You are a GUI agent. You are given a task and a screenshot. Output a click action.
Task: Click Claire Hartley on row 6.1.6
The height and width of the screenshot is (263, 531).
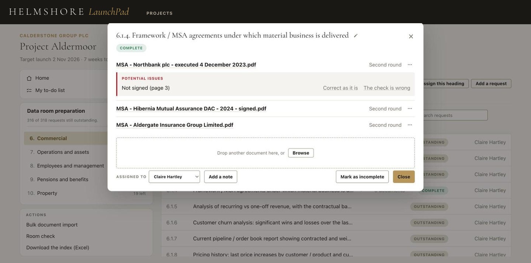(x=490, y=222)
